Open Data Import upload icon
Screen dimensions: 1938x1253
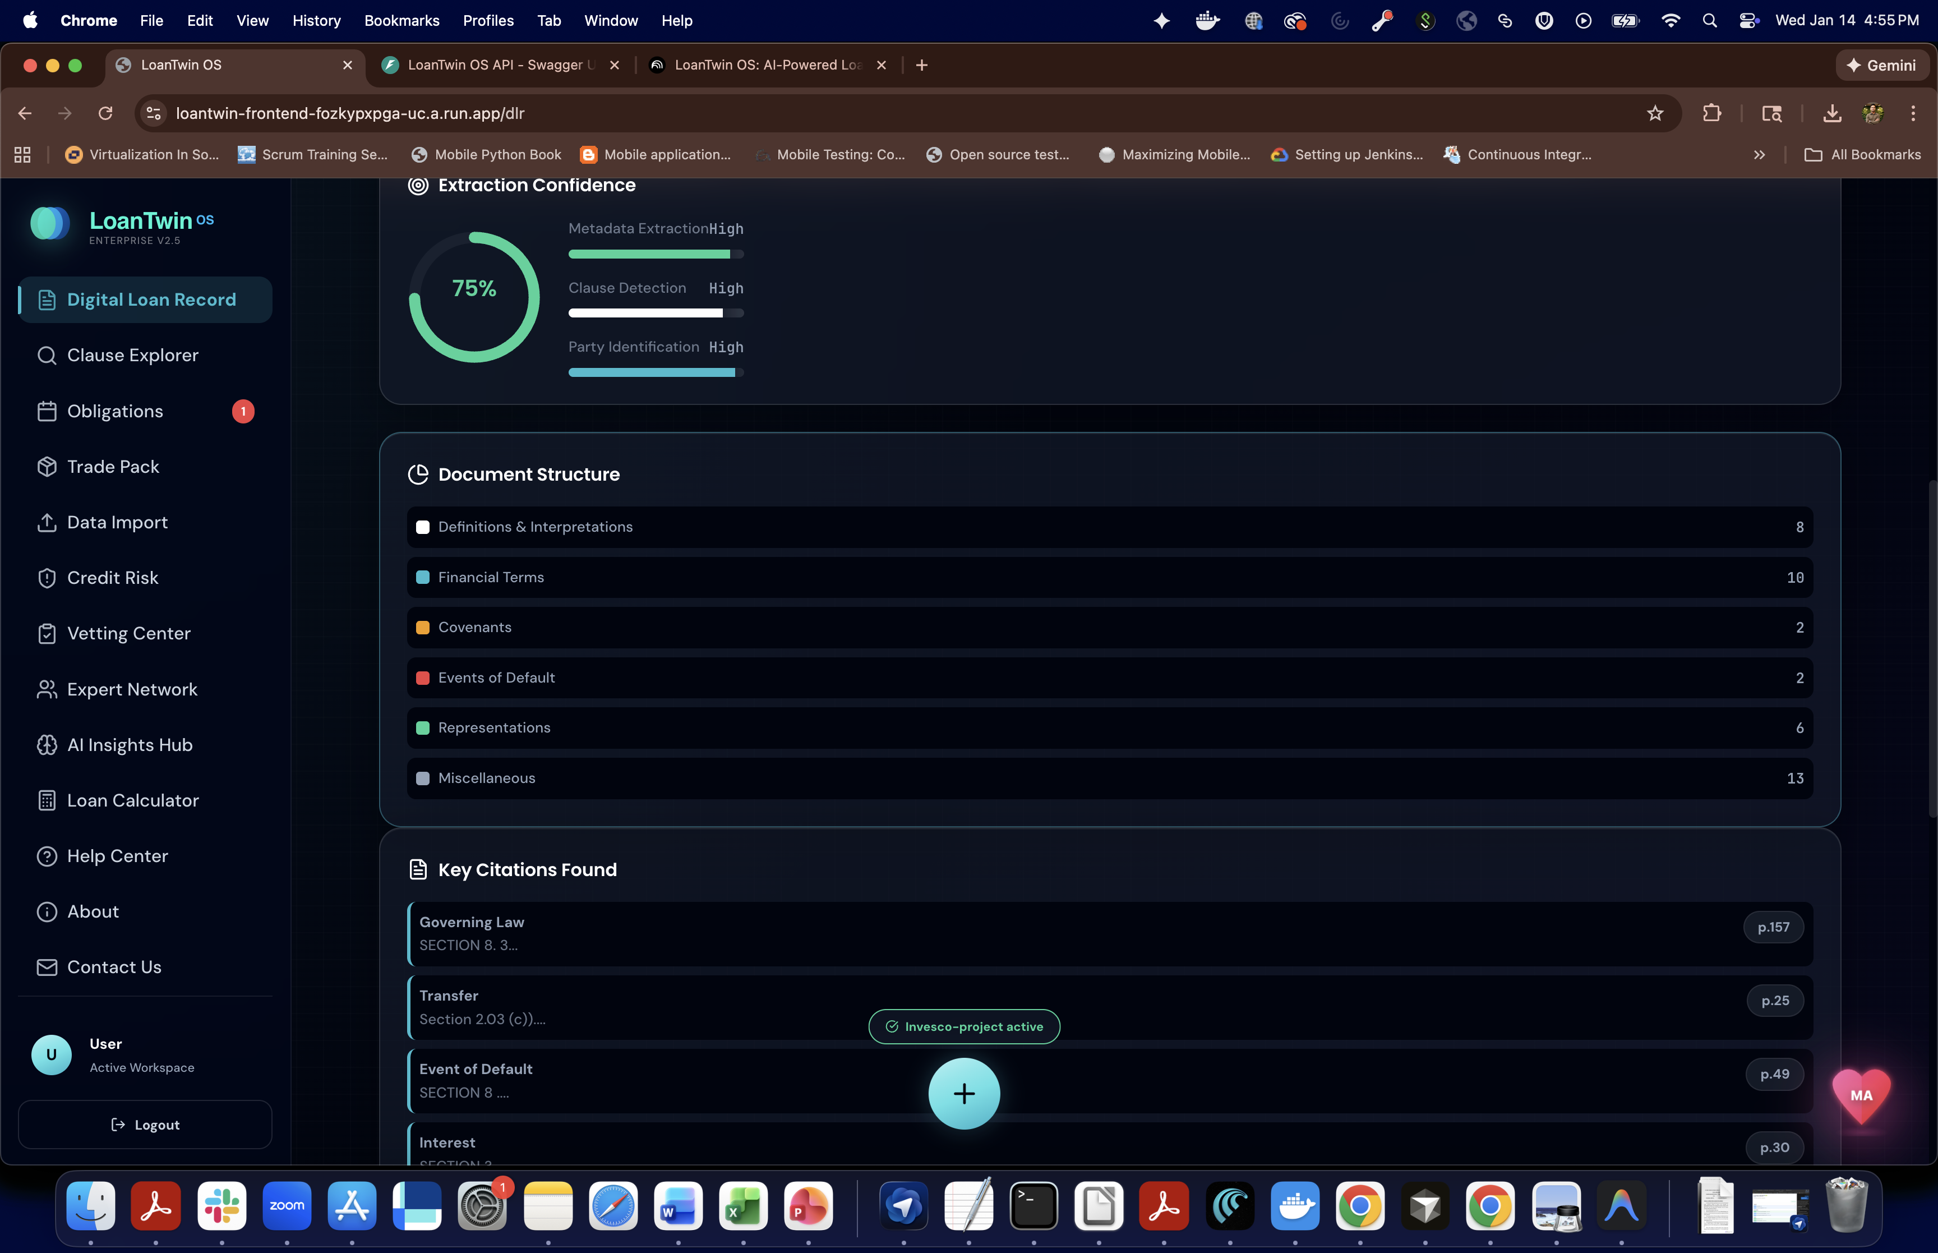(47, 522)
